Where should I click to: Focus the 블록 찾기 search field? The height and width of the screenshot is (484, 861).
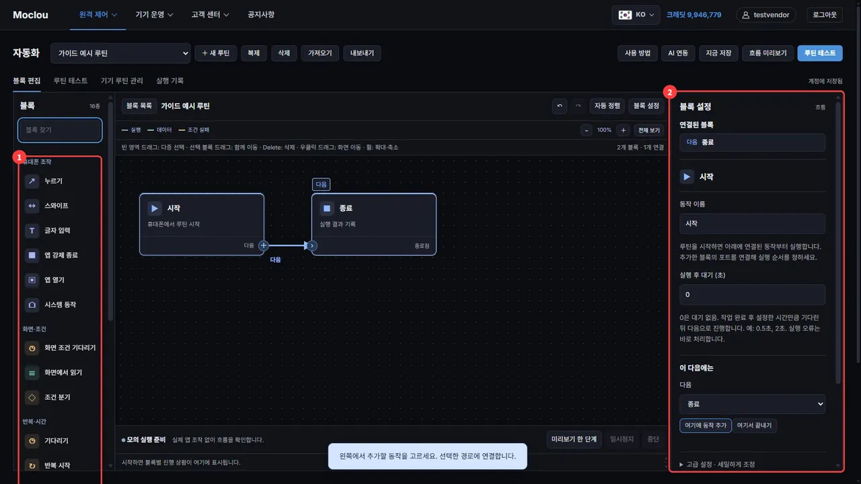pos(60,130)
